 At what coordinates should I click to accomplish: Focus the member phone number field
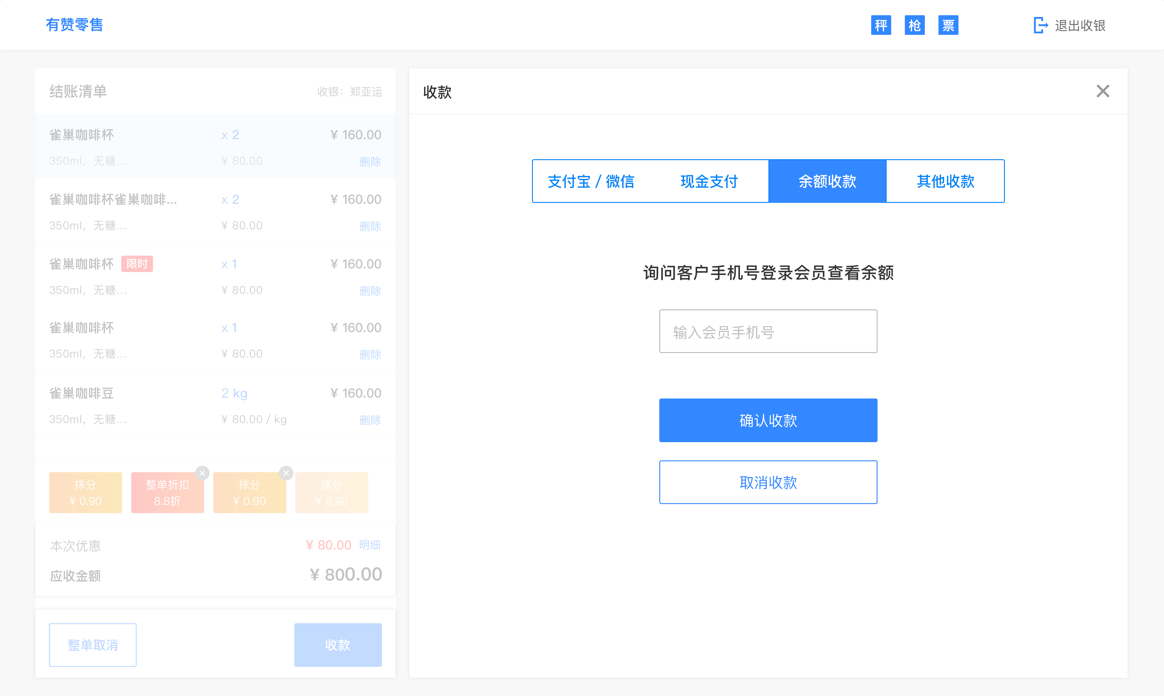tap(768, 331)
